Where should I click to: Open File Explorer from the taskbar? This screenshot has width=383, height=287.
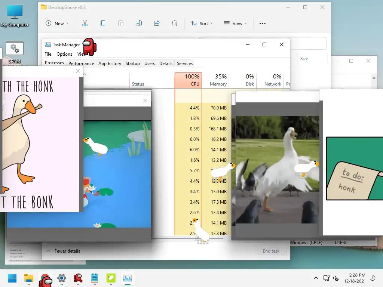[x=29, y=278]
